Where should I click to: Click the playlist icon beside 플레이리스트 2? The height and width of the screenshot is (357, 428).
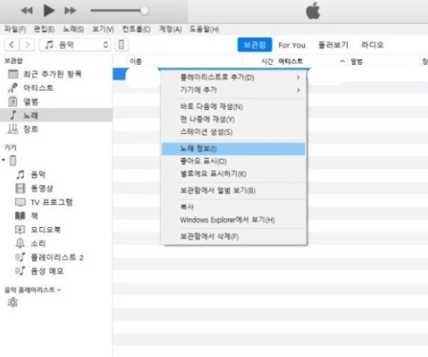point(20,257)
